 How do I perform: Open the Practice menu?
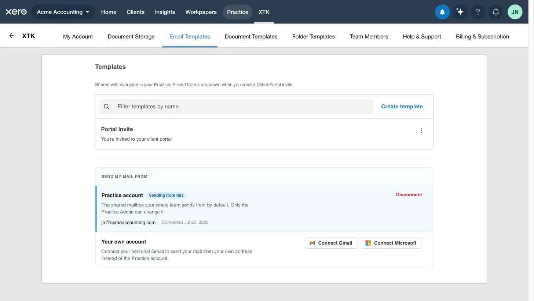(x=238, y=12)
